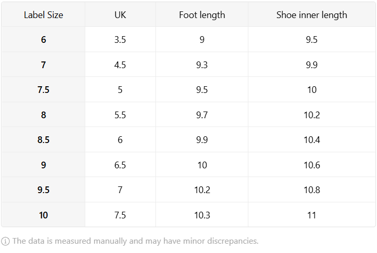This screenshot has height=253, width=377.
Task: Click UK size 4.5 cell
Action: [x=120, y=65]
